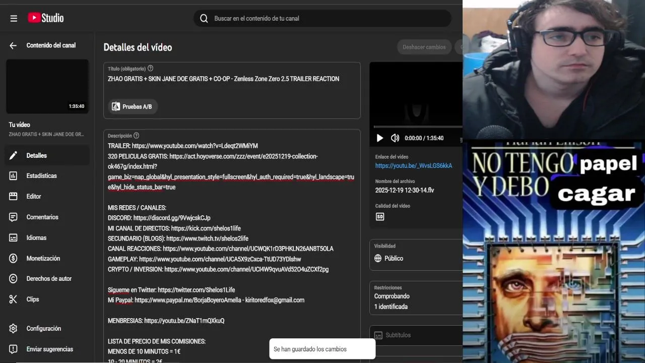Click the Configuración gear icon
This screenshot has width=645, height=363.
(x=14, y=329)
